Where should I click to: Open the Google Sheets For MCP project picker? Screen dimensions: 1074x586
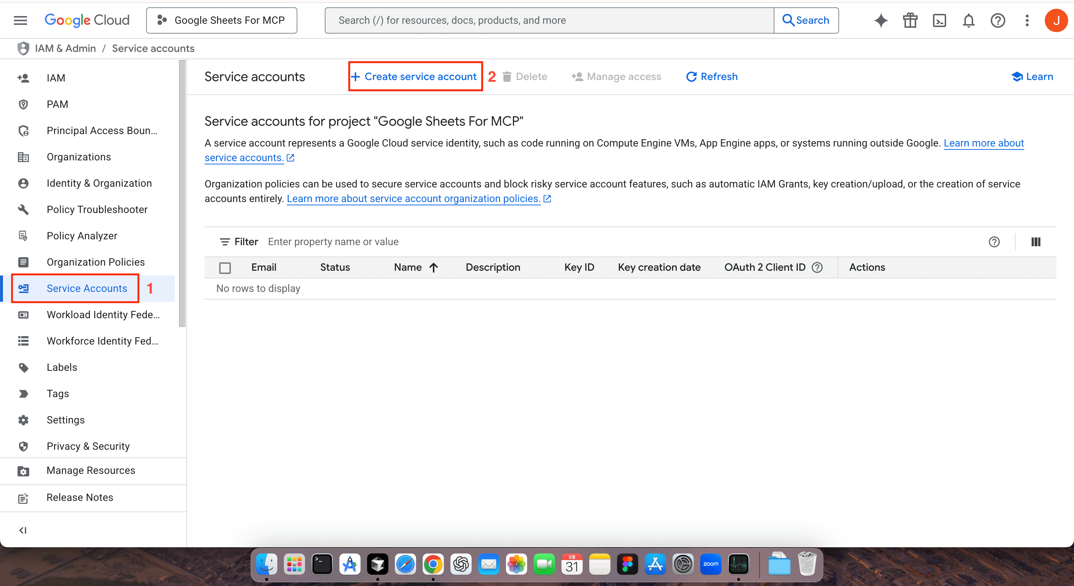(x=221, y=20)
